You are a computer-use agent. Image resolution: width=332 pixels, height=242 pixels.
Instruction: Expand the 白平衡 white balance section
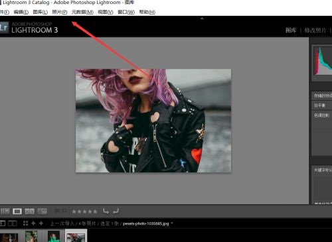322,105
